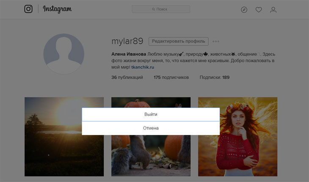Click the Поиск search field
This screenshot has height=182, width=309.
click(161, 9)
